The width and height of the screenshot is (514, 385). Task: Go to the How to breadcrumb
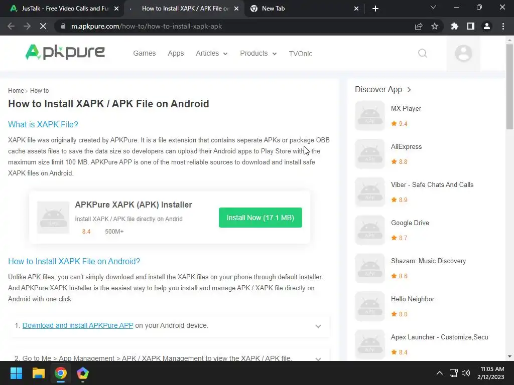pyautogui.click(x=39, y=91)
